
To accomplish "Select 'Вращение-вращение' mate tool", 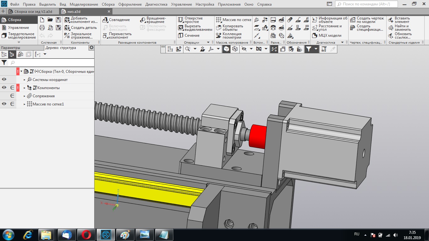I will 152,20.
